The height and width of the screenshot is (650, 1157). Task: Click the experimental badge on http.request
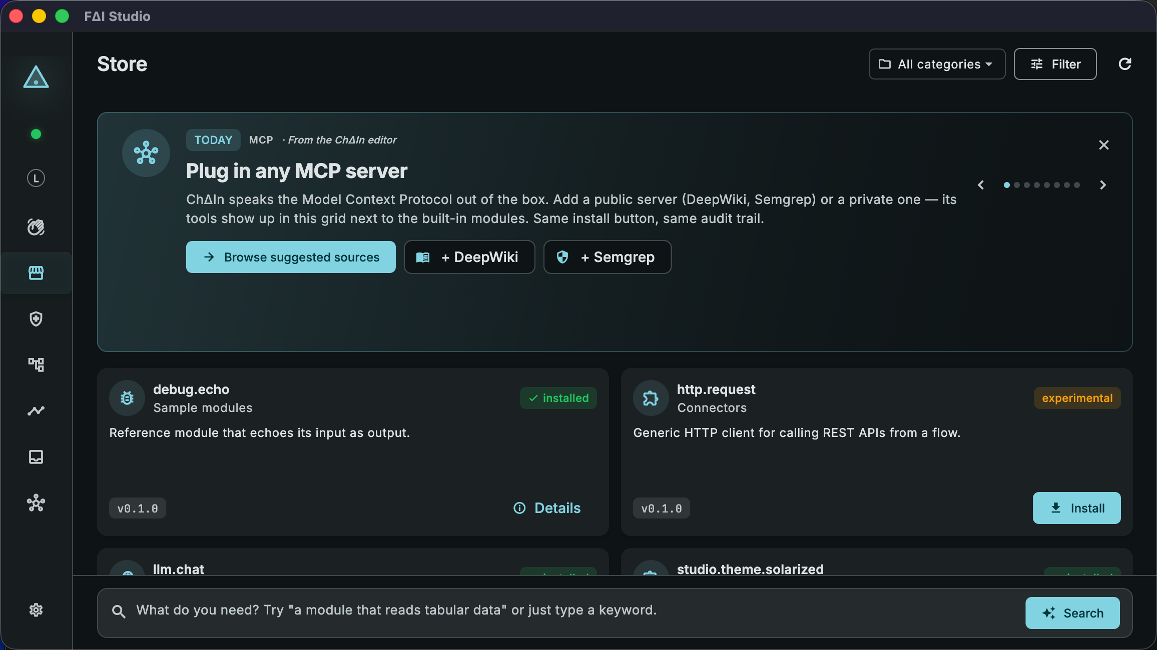pyautogui.click(x=1077, y=398)
